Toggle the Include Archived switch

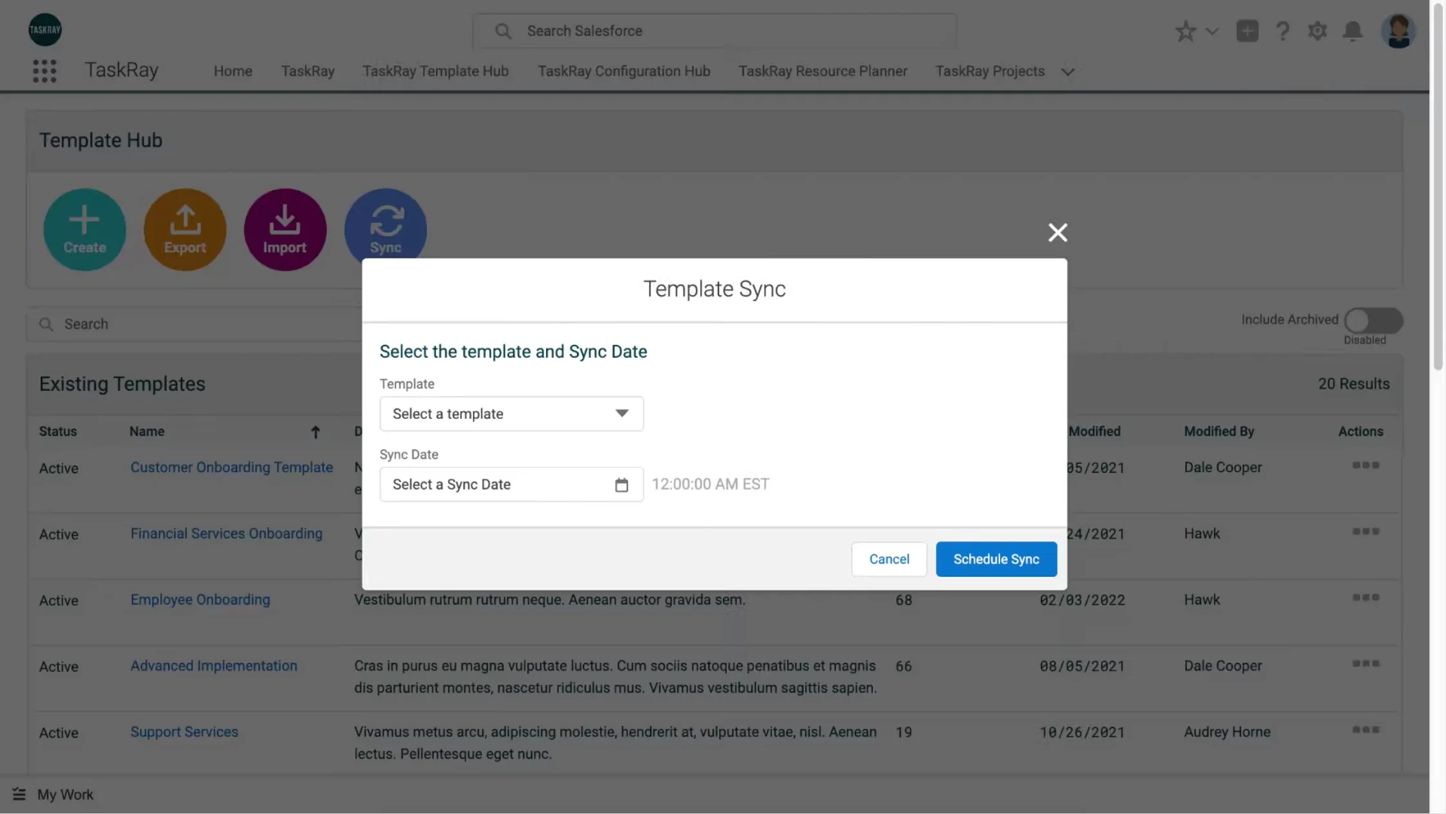pyautogui.click(x=1373, y=320)
